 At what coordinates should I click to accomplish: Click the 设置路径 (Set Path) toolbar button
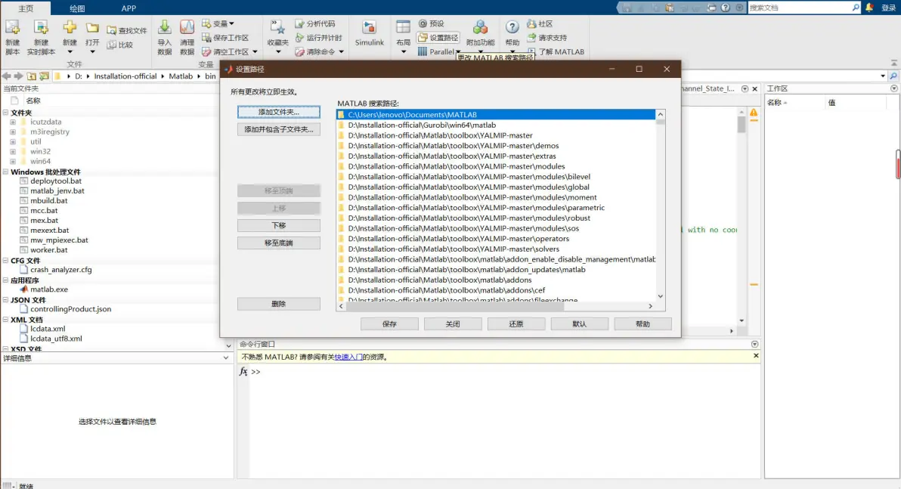[x=438, y=37]
